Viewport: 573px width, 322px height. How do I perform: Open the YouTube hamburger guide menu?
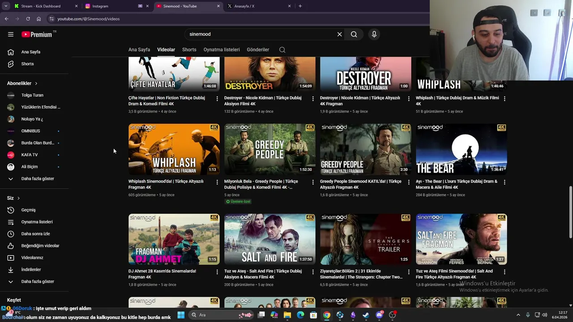pyautogui.click(x=11, y=34)
